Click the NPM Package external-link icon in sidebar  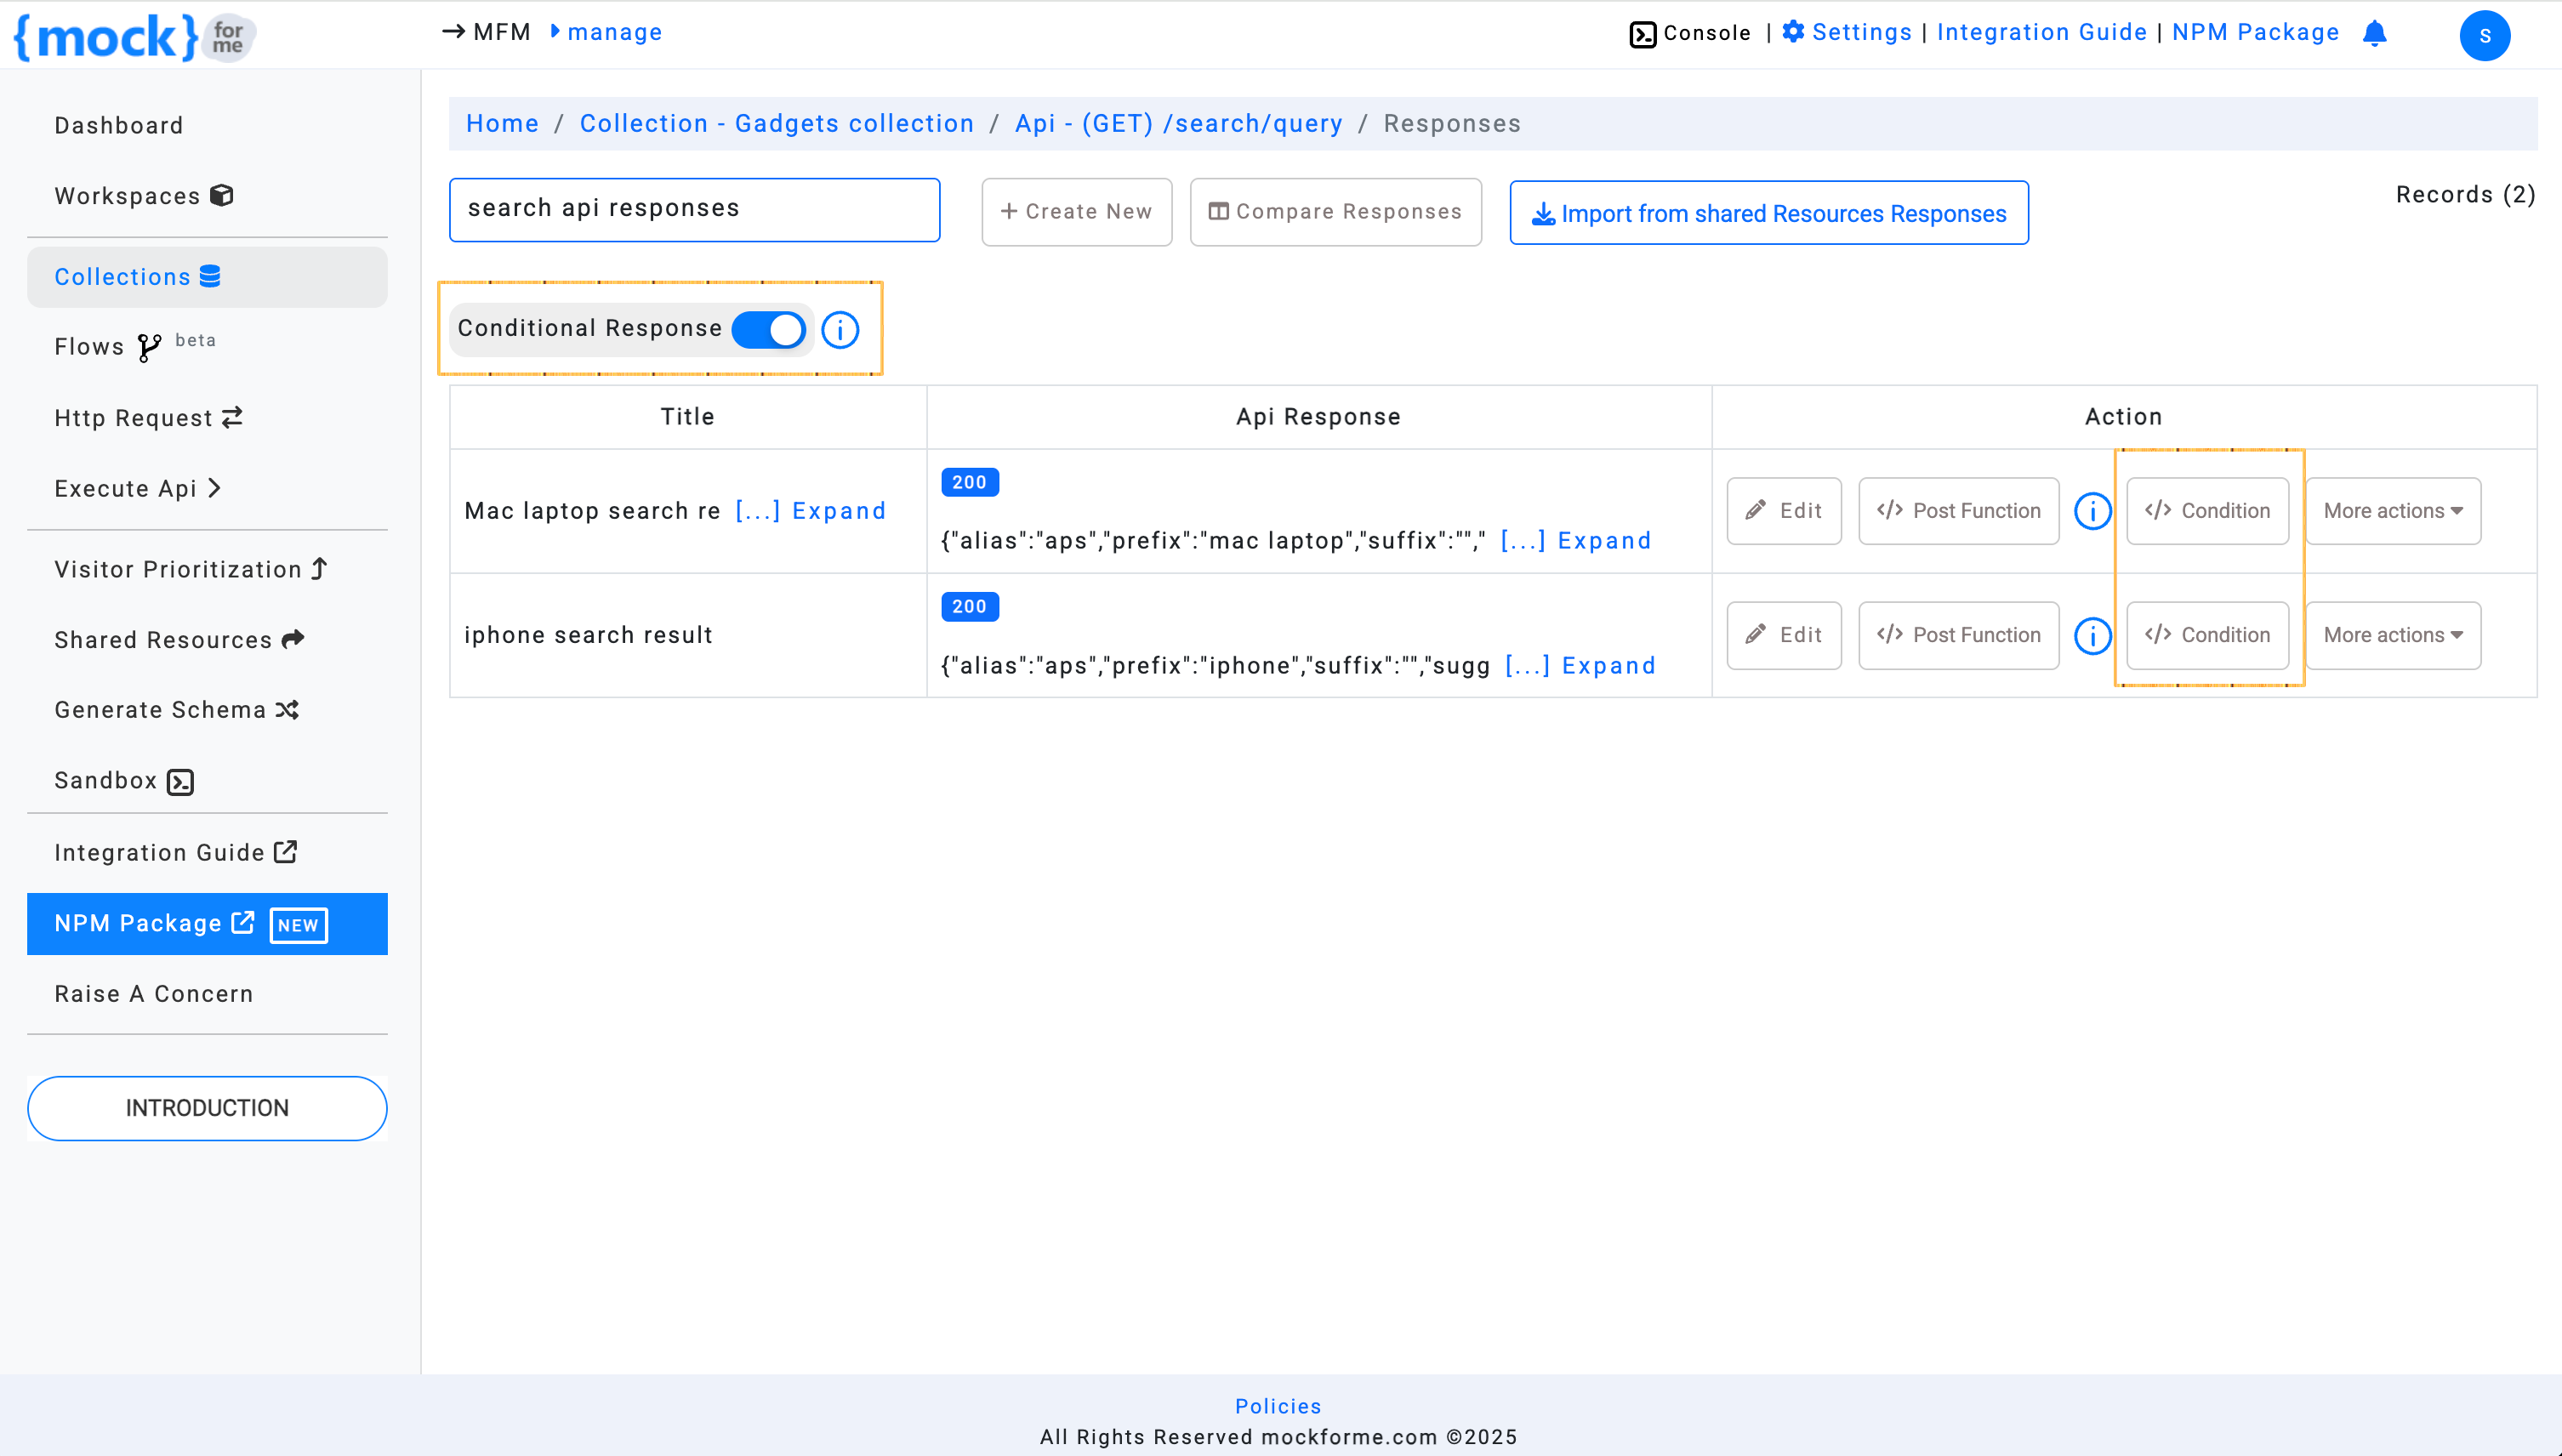(243, 922)
